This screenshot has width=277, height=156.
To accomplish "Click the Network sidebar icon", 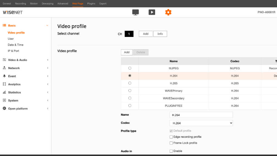I will pos(4,68).
